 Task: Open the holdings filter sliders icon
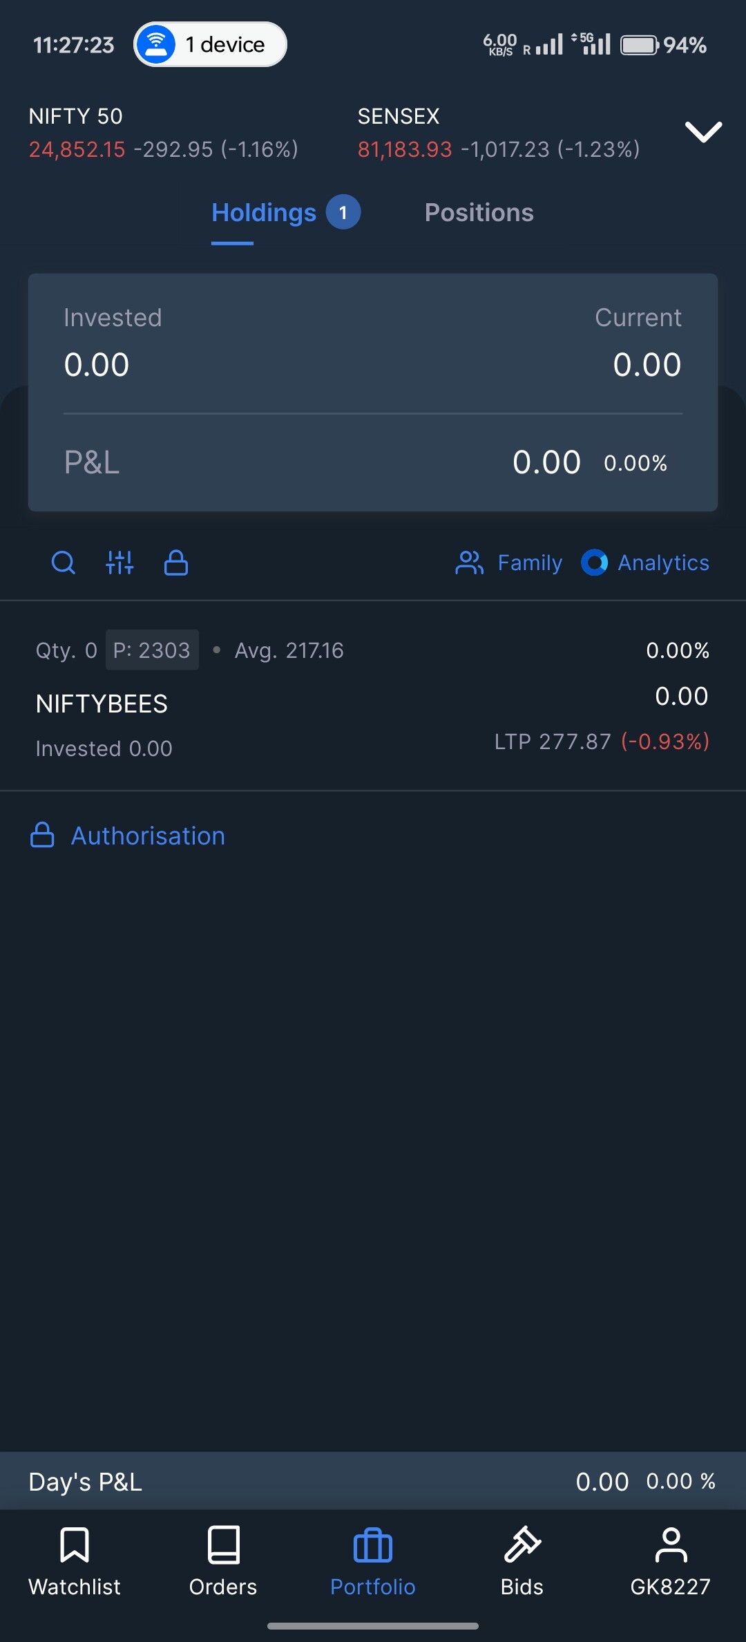[x=119, y=563]
